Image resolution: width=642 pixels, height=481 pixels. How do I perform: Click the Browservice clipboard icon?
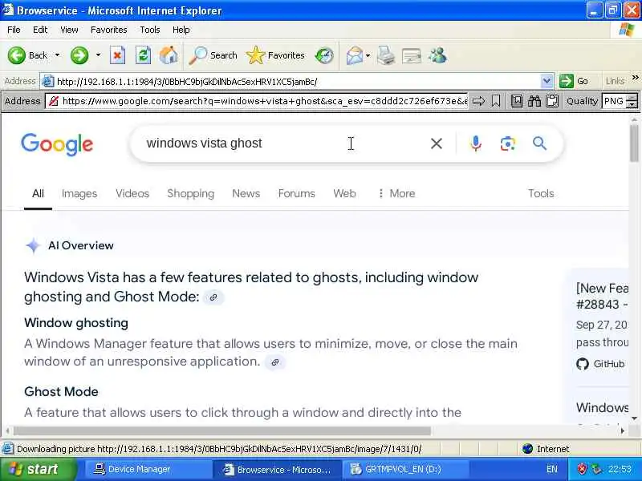pyautogui.click(x=552, y=101)
